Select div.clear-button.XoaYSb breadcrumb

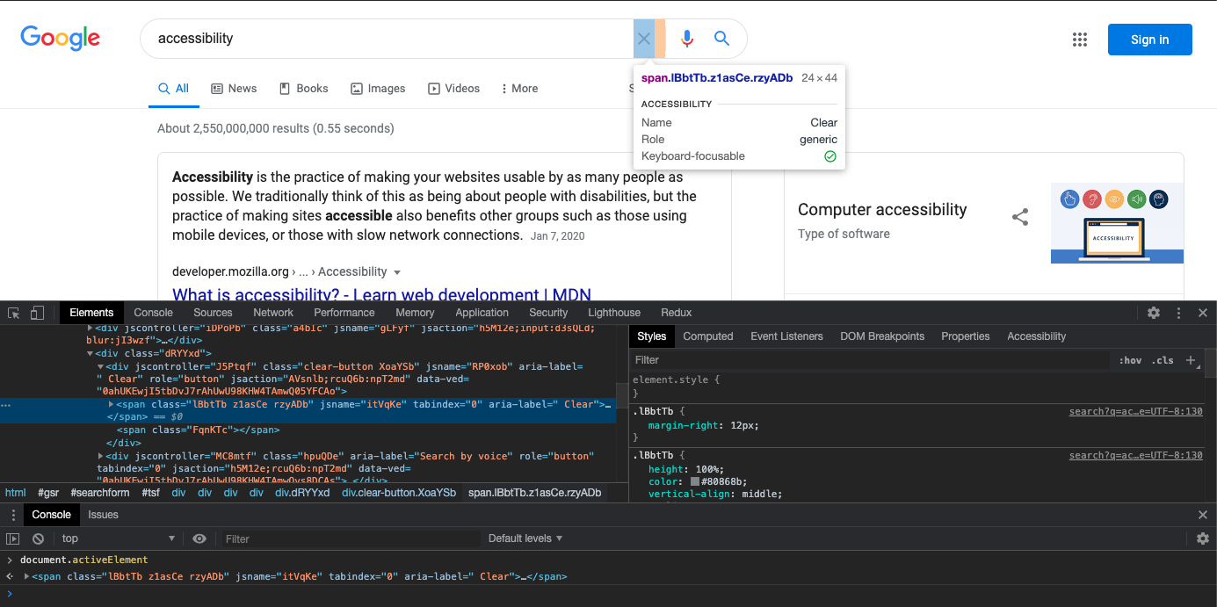[x=399, y=493]
